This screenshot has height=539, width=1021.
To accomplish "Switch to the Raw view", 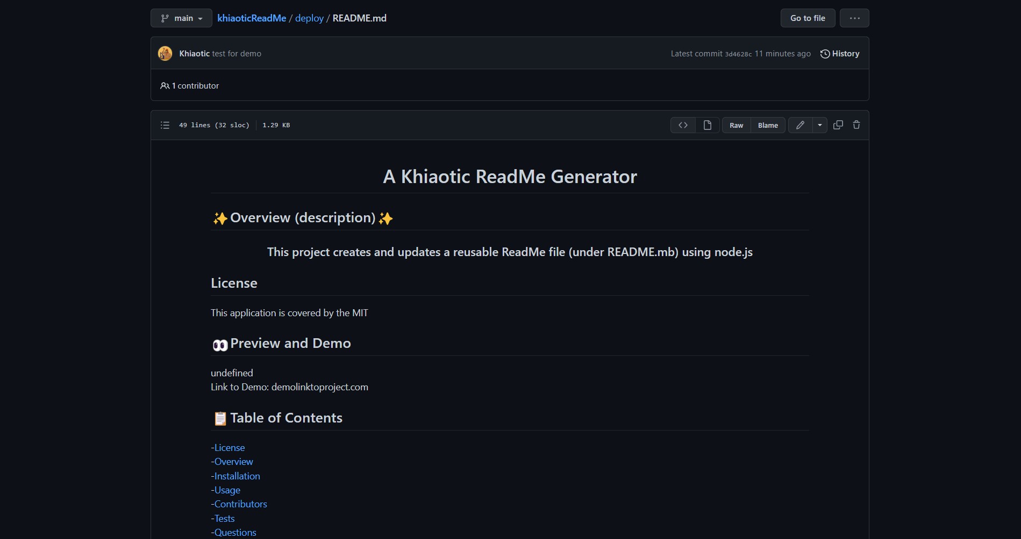I will click(735, 125).
